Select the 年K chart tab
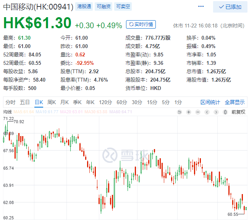The image size is (249, 220). [x=90, y=102]
